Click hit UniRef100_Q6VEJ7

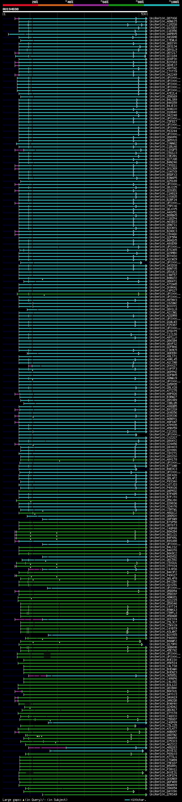(163, 65)
